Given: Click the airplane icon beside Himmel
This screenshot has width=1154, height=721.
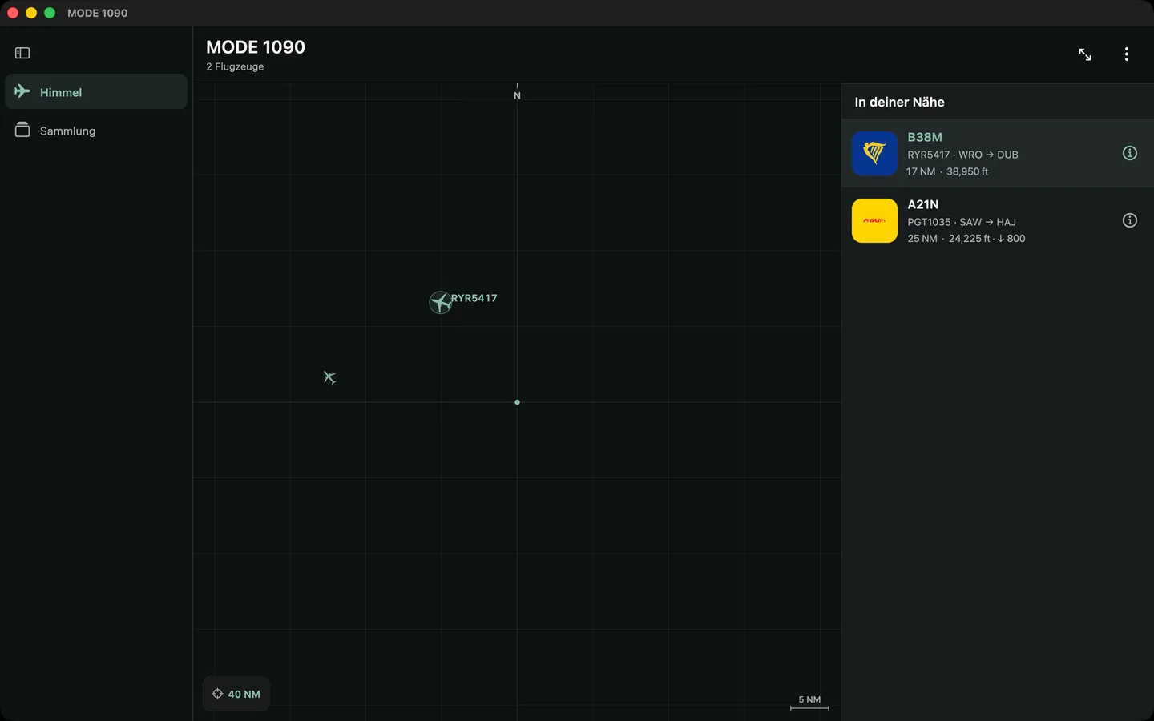Looking at the screenshot, I should [x=22, y=91].
